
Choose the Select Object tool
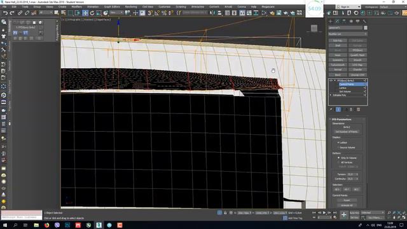pos(57,13)
